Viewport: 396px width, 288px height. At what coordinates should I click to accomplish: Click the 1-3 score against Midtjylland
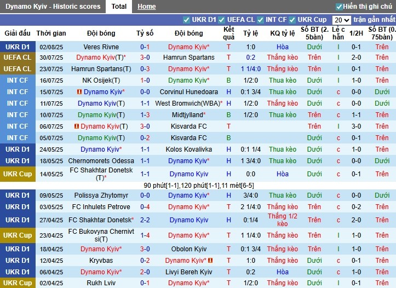click(145, 115)
